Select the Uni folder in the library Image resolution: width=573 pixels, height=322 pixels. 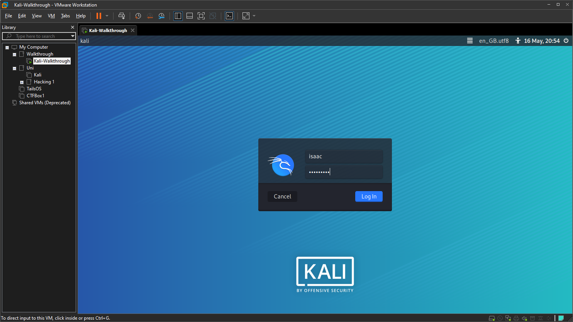click(x=30, y=68)
